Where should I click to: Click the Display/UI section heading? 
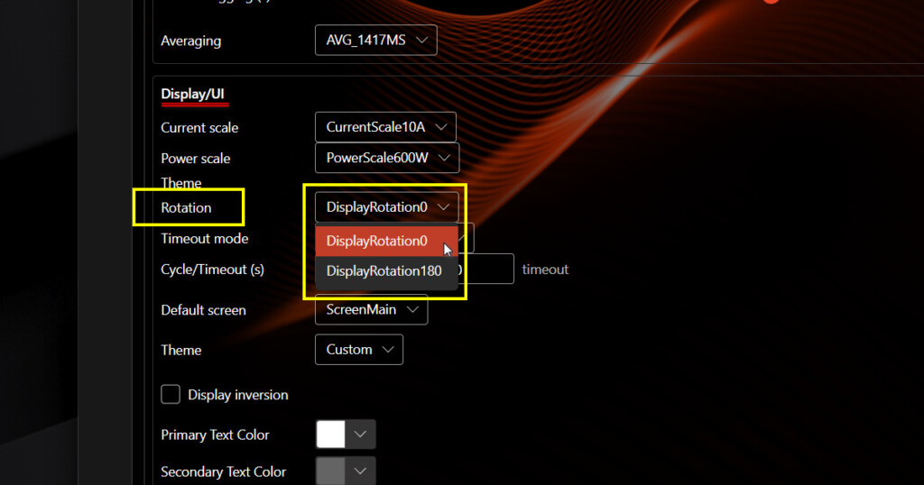193,94
